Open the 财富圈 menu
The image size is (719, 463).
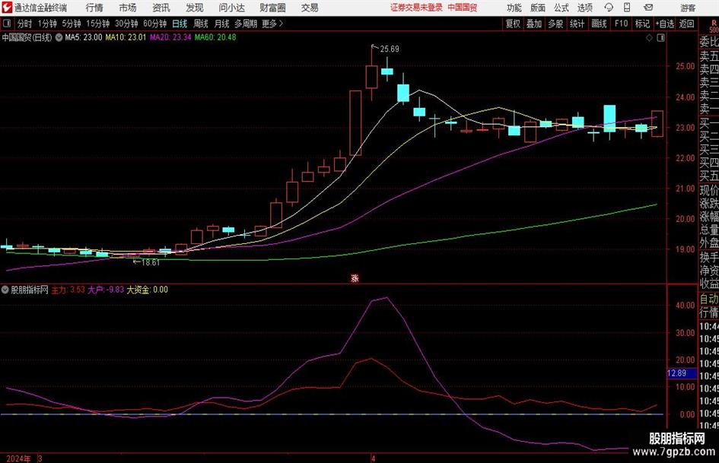click(x=272, y=8)
